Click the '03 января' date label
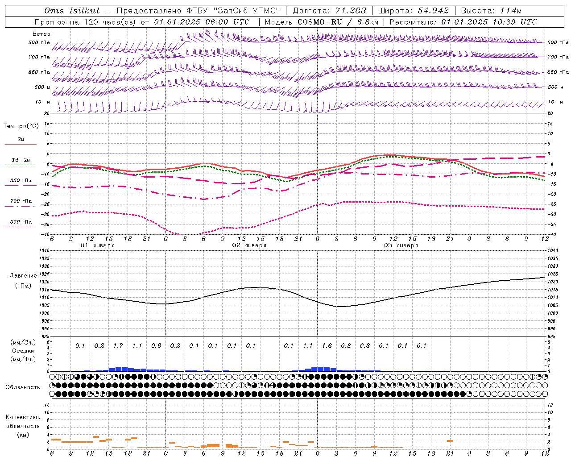This screenshot has width=571, height=457. (401, 245)
